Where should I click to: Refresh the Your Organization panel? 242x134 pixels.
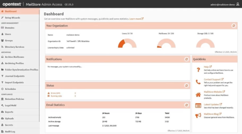pos(234,26)
